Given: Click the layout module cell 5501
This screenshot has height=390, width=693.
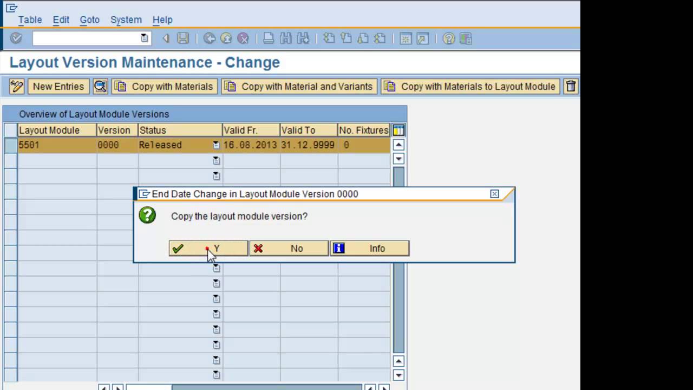Looking at the screenshot, I should click(57, 145).
